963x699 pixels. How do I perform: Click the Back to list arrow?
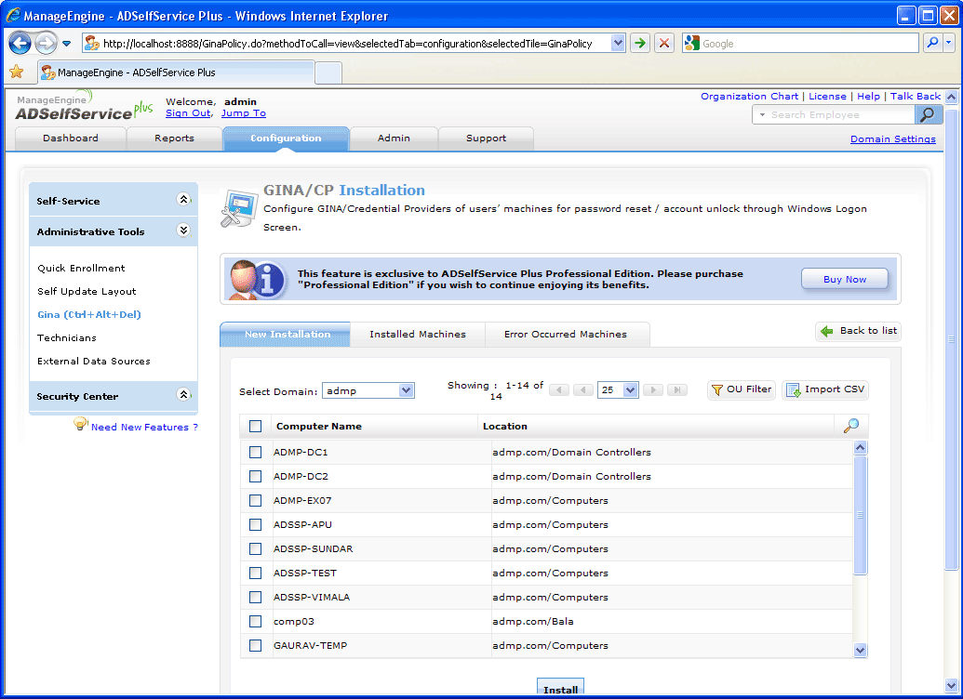click(827, 331)
